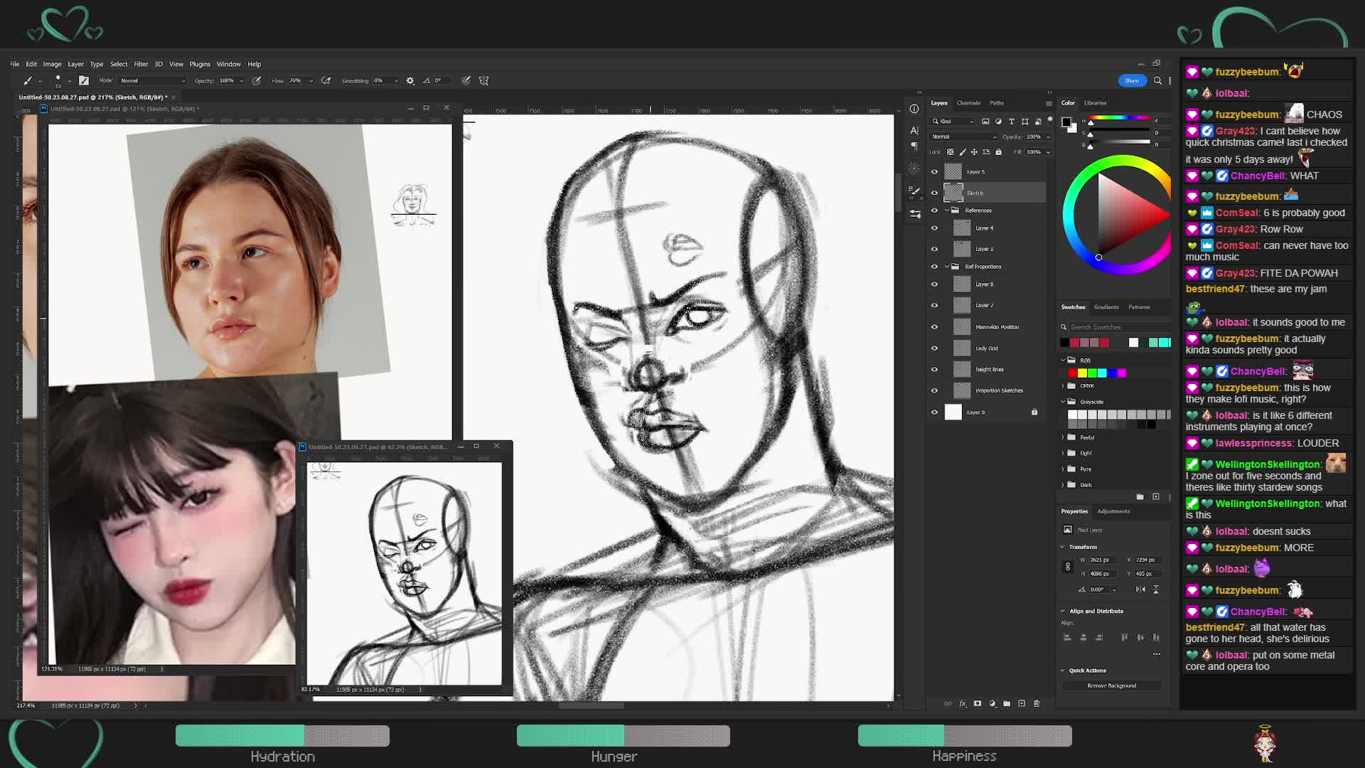
Task: Lock image pixels brush icon
Action: [963, 152]
